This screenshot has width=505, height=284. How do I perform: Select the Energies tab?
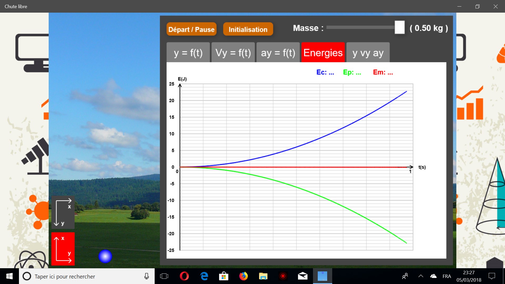(x=323, y=53)
